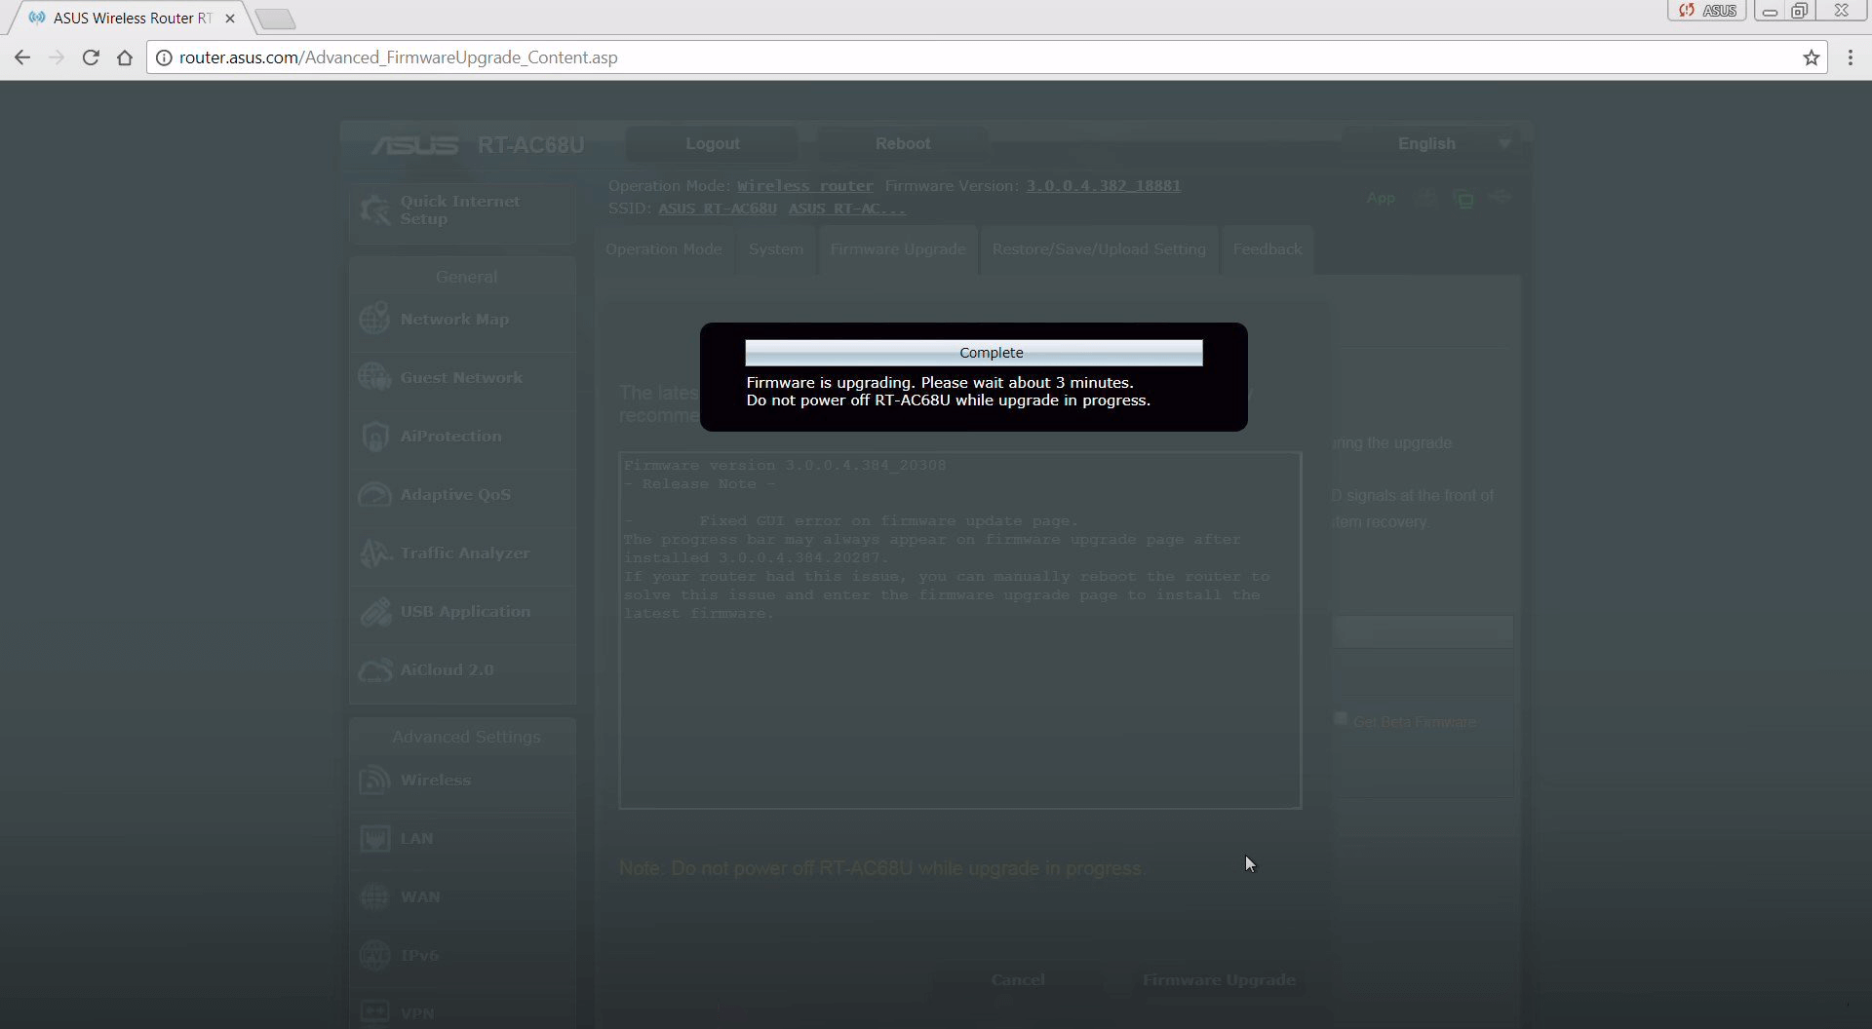Open Quick Internet Setup wizard icon
This screenshot has width=1872, height=1029.
pos(375,210)
